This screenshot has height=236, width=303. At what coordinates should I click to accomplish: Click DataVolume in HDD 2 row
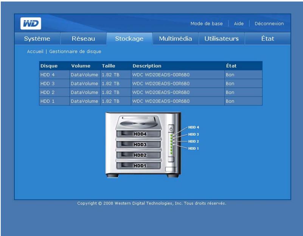[x=84, y=92]
